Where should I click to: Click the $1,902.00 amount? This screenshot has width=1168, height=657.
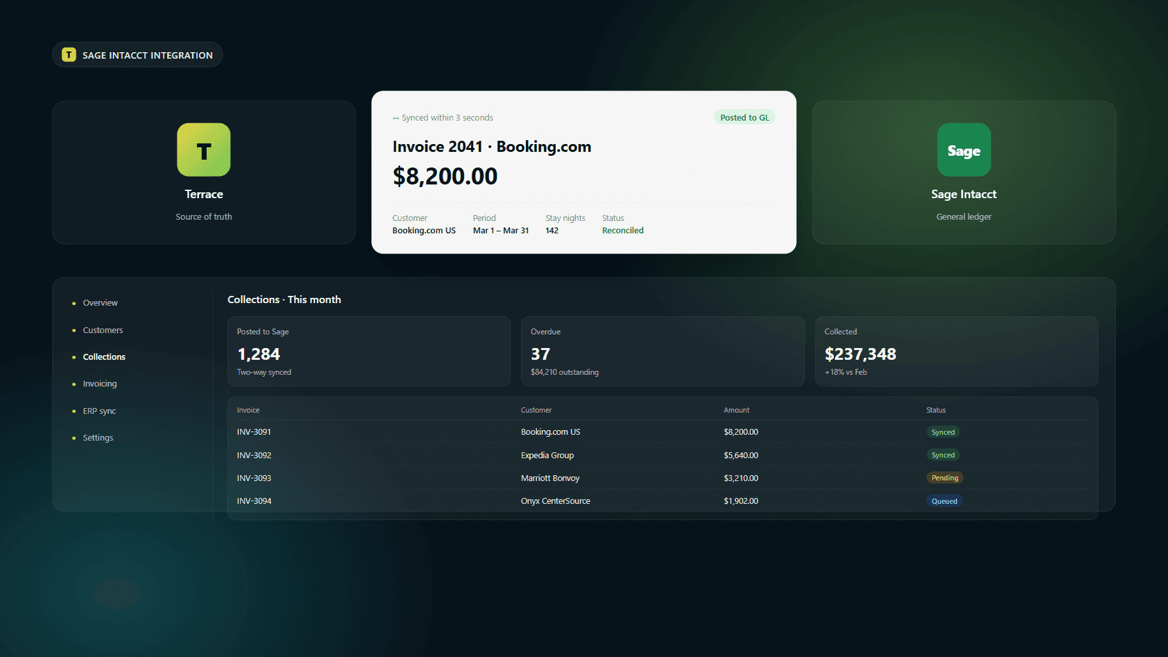741,501
